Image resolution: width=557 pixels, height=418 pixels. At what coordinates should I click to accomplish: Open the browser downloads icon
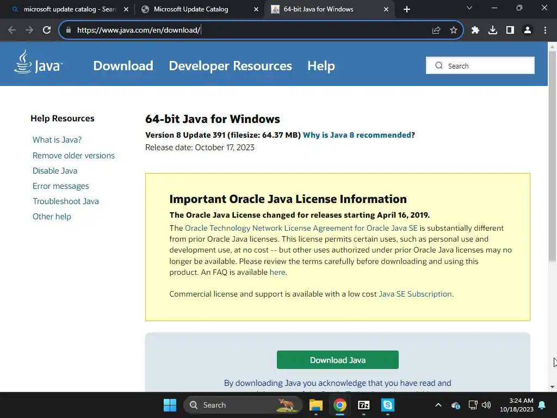493,30
